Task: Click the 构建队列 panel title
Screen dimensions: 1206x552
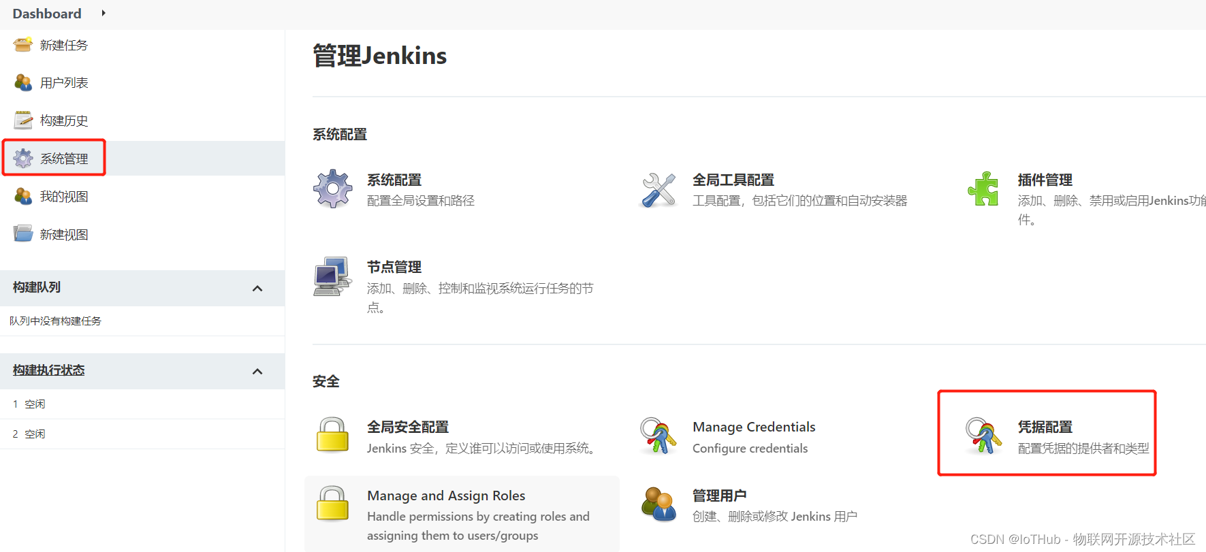Action: [x=37, y=287]
